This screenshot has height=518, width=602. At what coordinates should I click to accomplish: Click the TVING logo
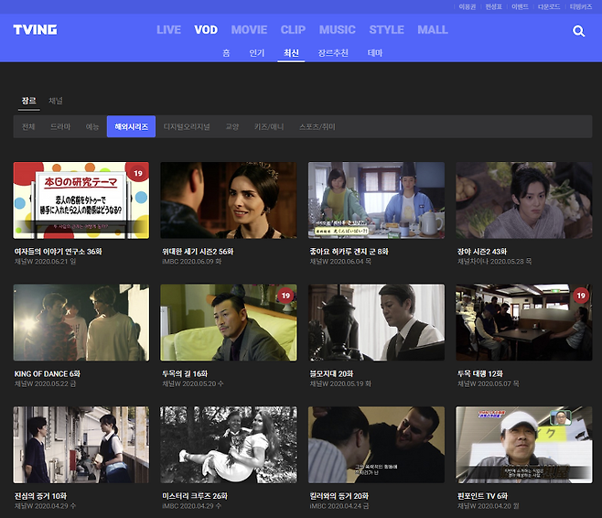[x=35, y=30]
